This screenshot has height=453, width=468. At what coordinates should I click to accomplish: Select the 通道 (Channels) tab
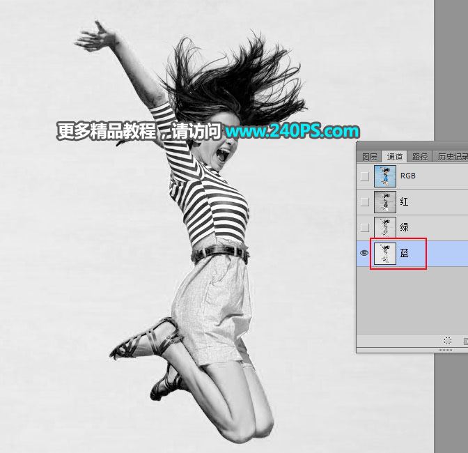(x=395, y=157)
